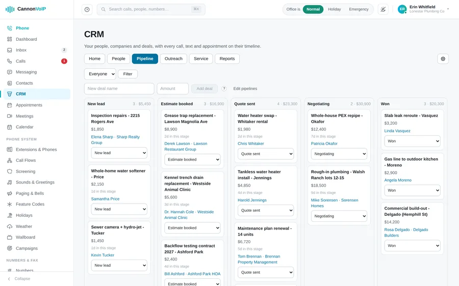Open stage dropdown for Slab leak reroute deal

tap(412, 141)
